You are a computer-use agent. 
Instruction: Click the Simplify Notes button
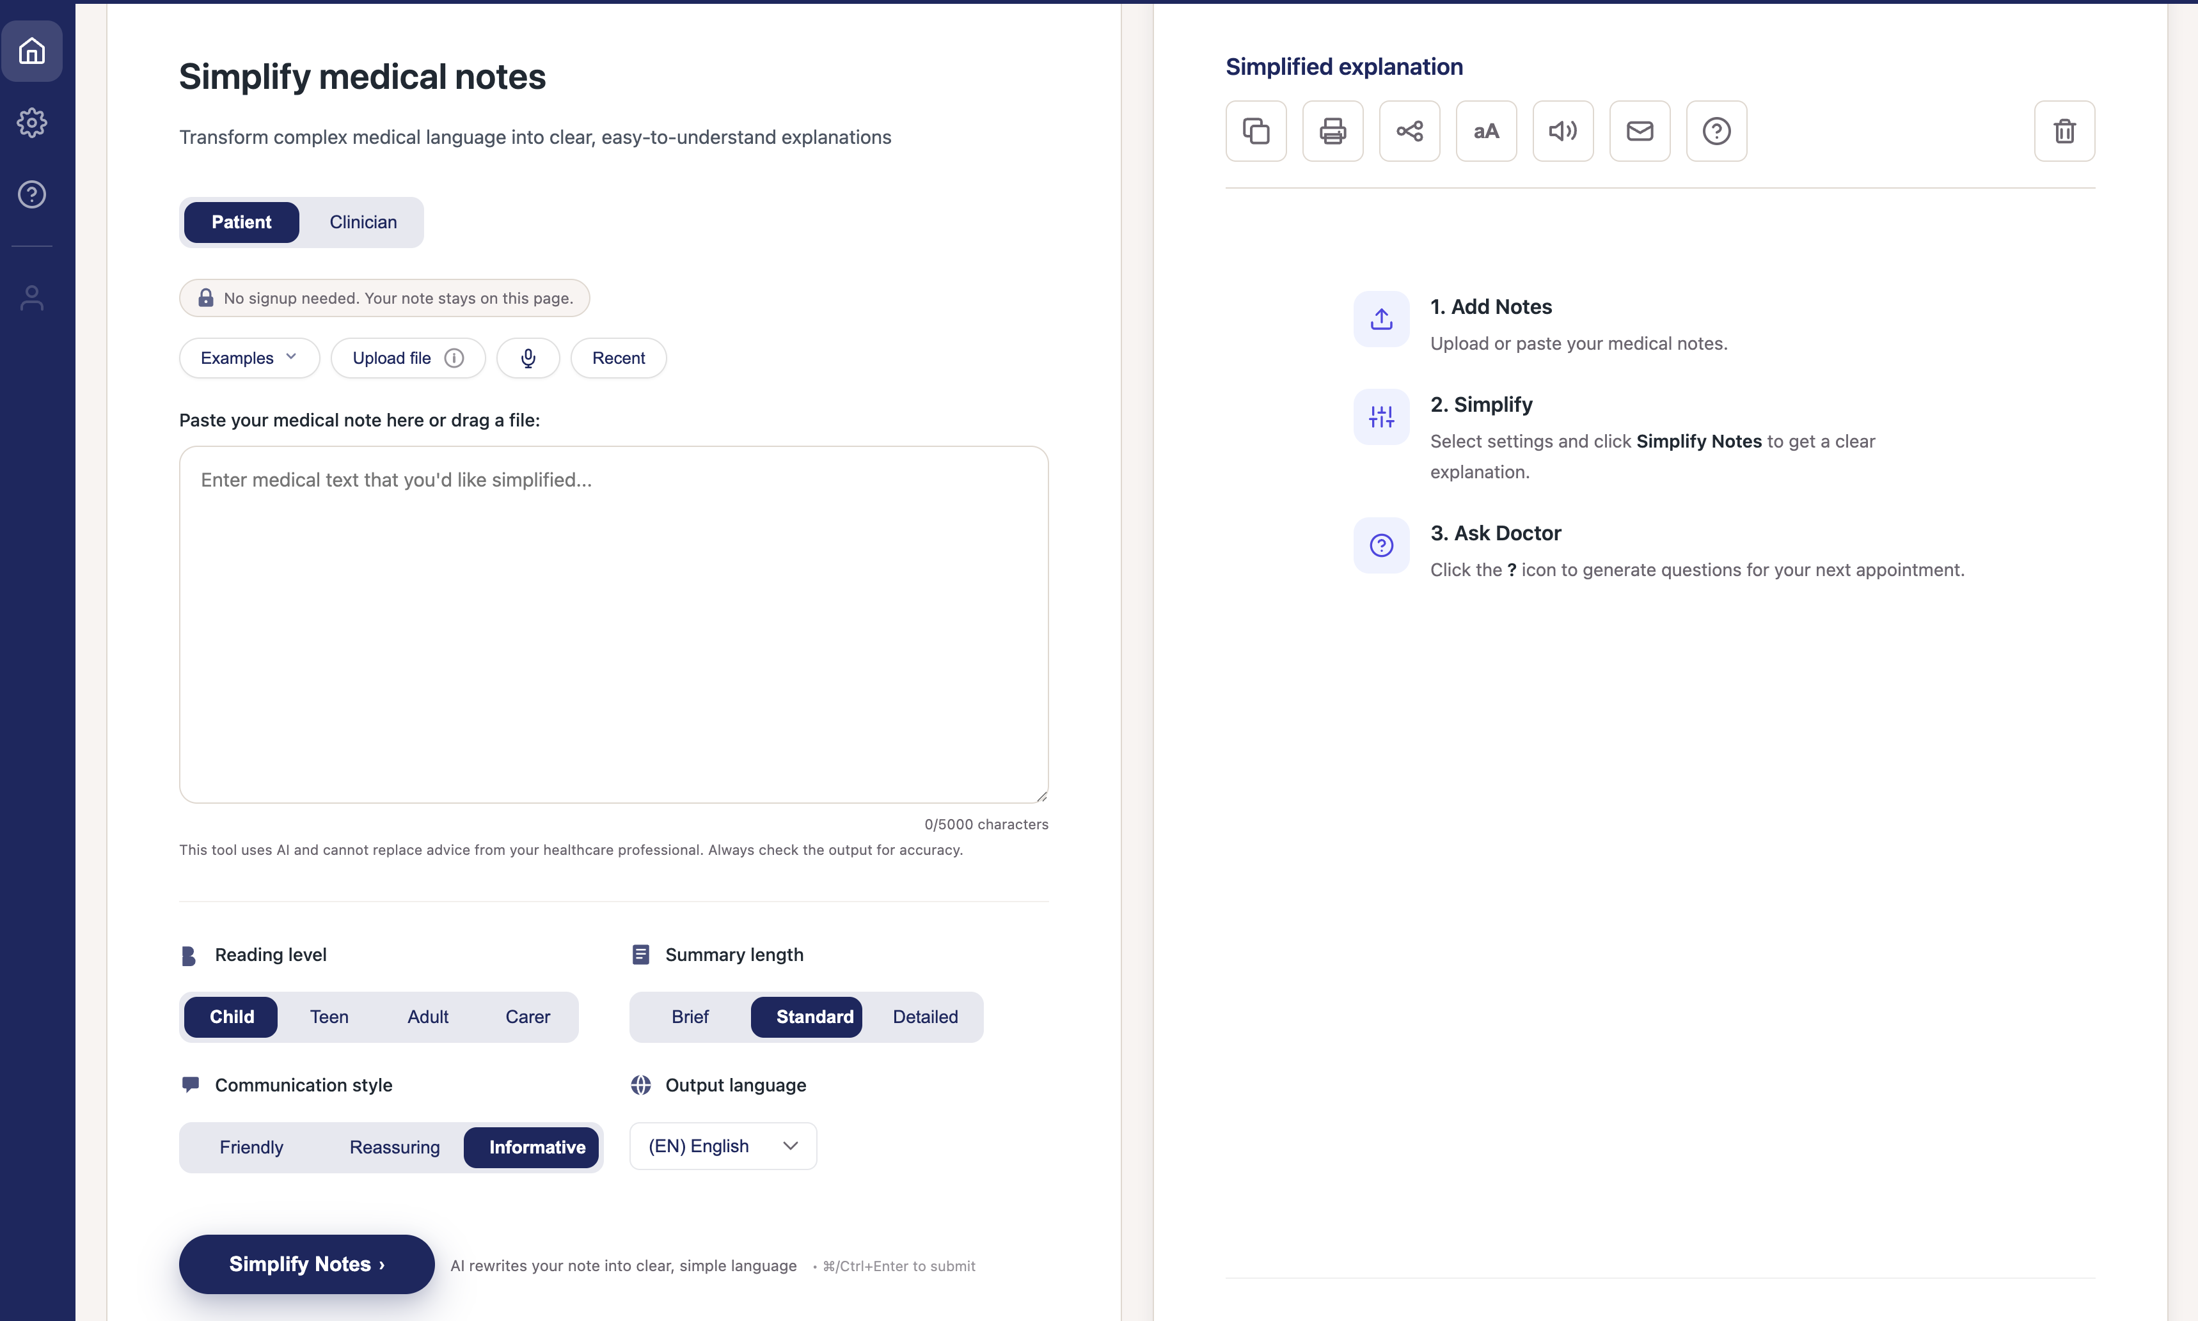[306, 1264]
